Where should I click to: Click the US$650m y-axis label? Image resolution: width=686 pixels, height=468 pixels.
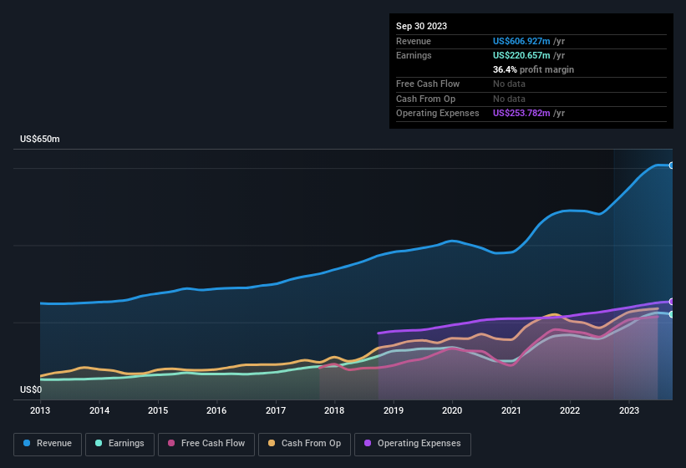coord(40,139)
